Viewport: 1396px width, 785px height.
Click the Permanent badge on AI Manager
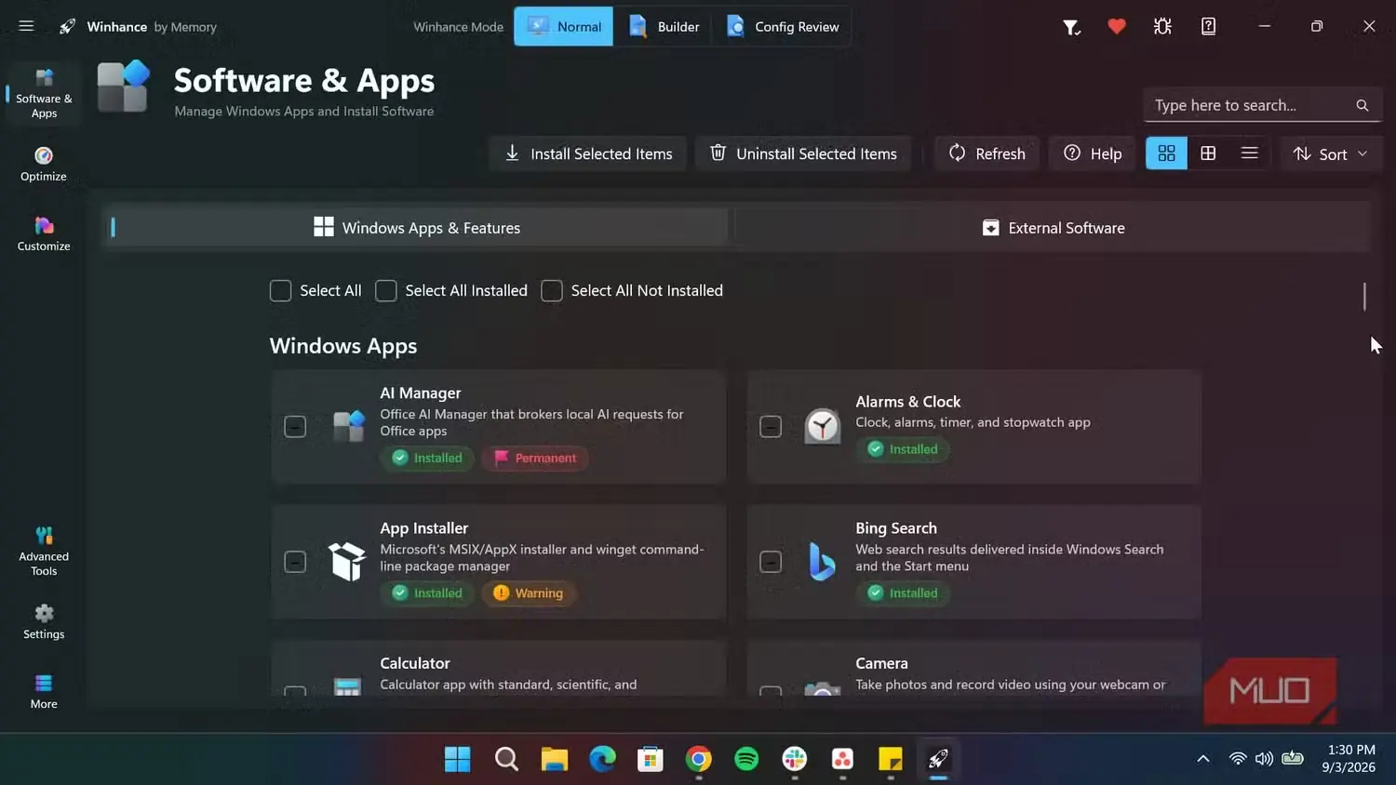pos(535,458)
